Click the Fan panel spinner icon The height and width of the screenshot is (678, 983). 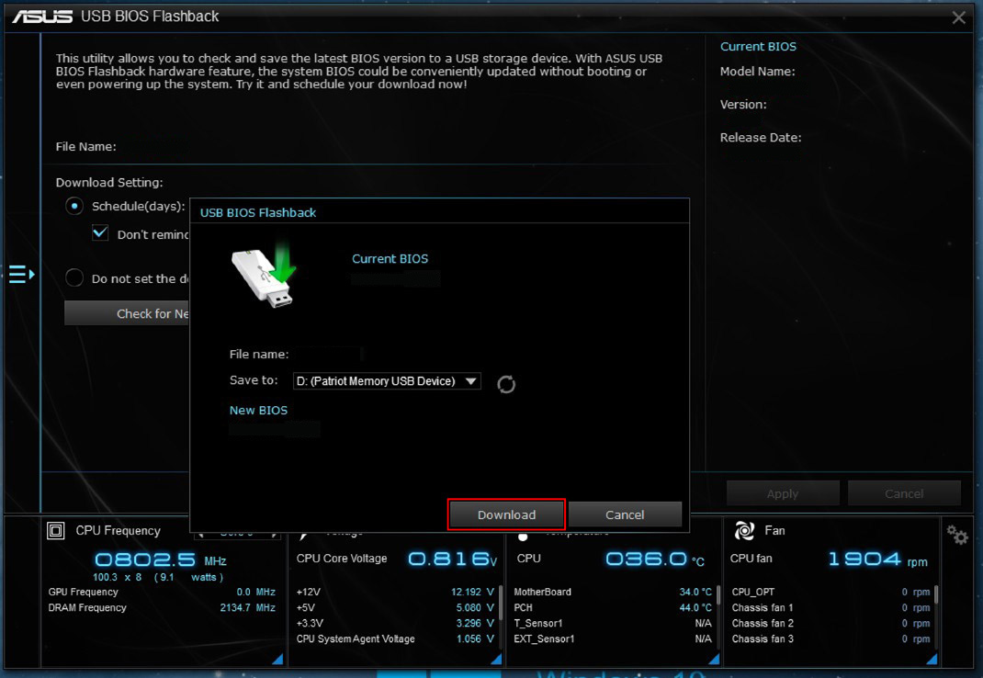coord(744,531)
